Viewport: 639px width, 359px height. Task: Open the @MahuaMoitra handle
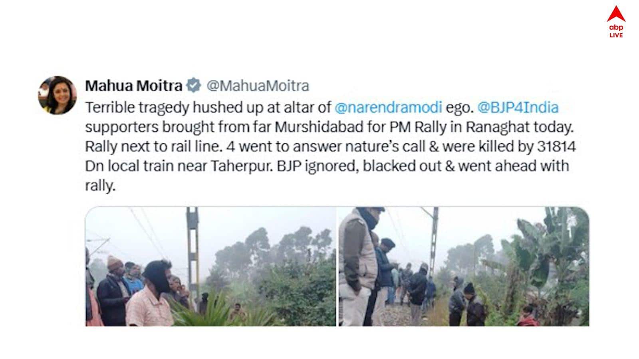258,86
